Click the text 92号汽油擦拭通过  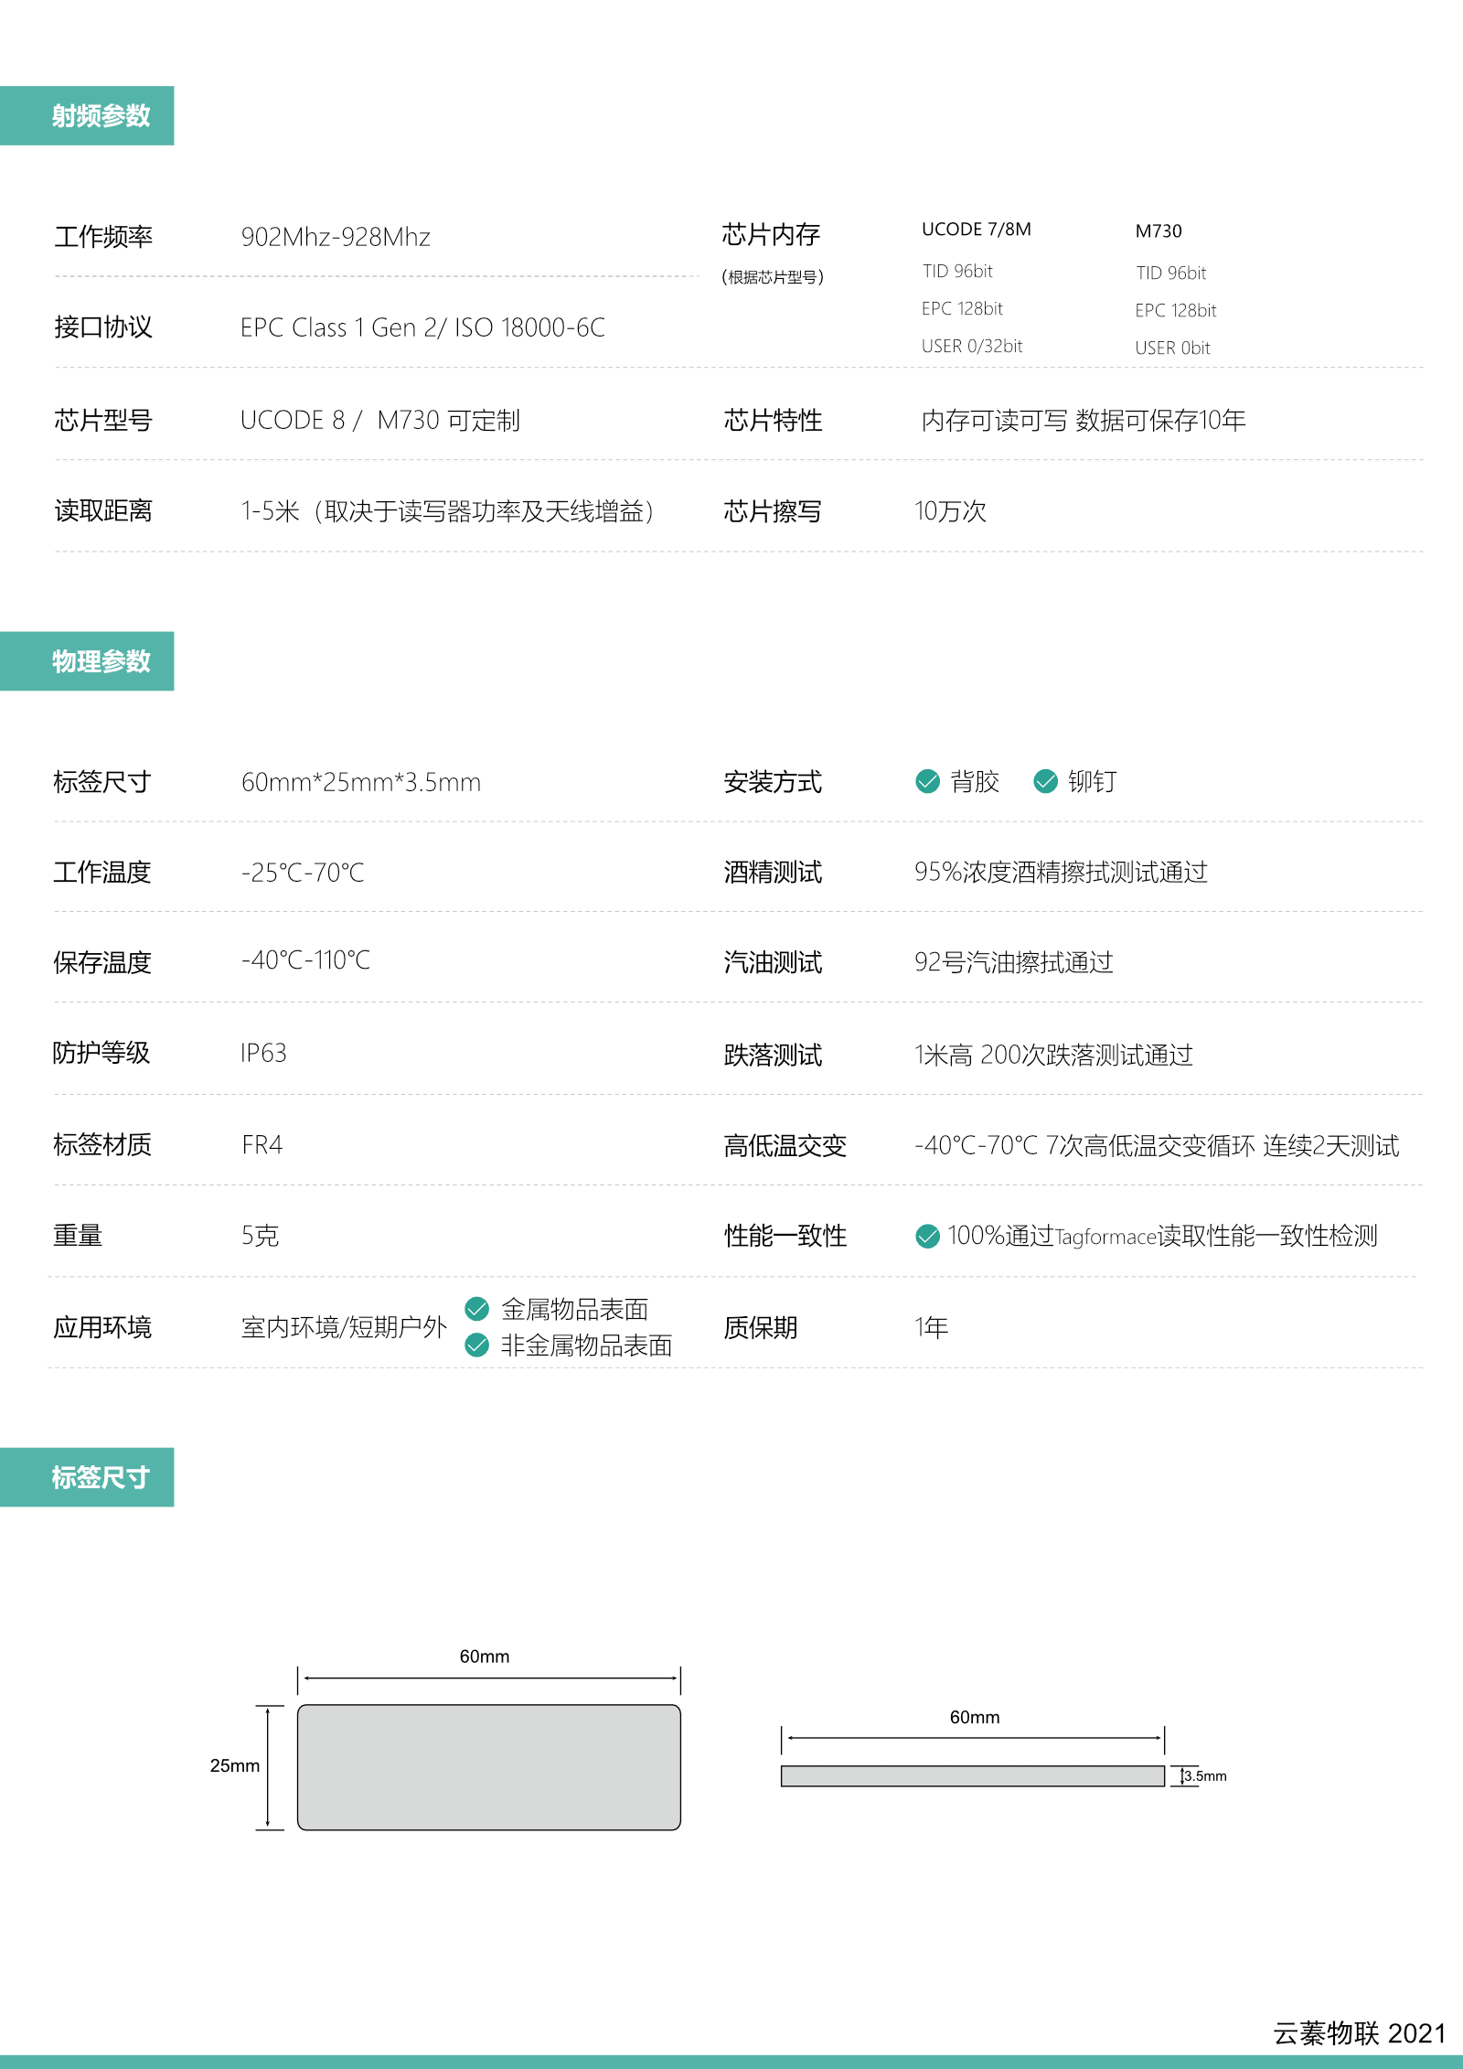[x=1013, y=961]
